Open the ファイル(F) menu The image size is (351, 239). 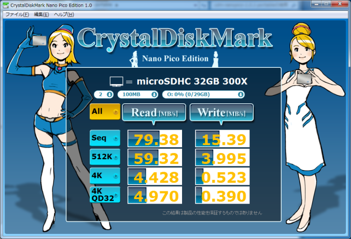click(x=17, y=15)
